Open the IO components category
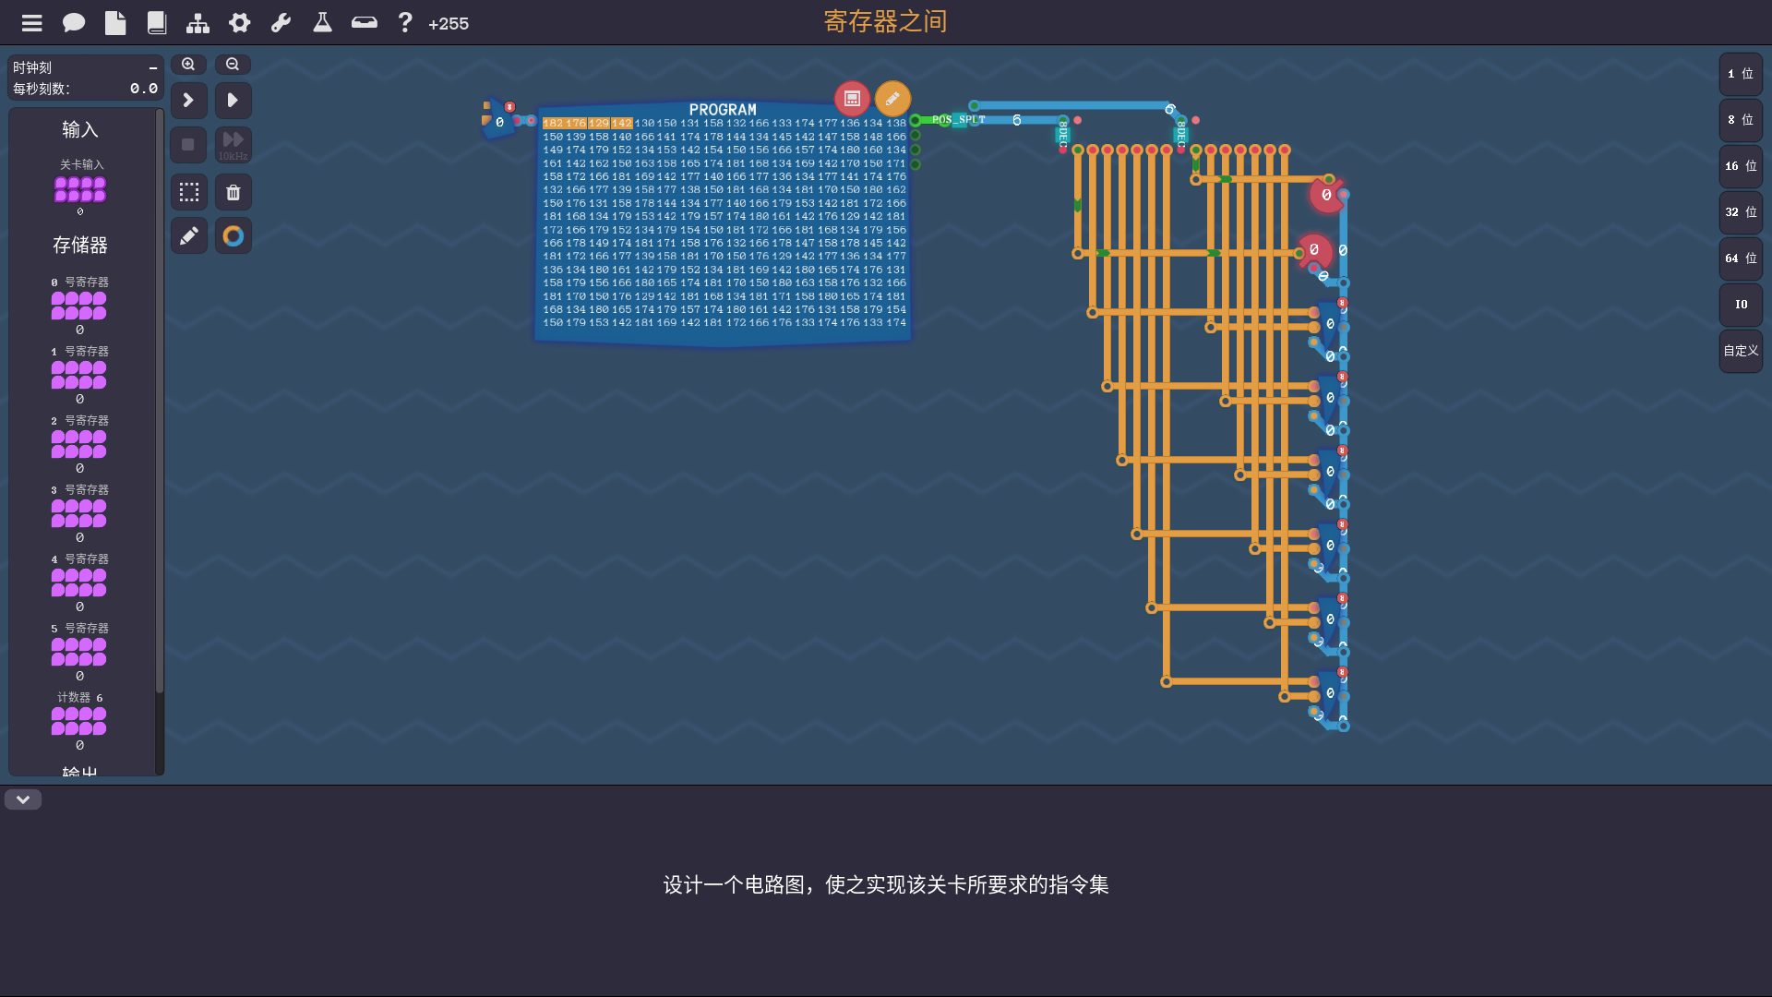Screen dimensions: 1772x997 tap(1741, 305)
